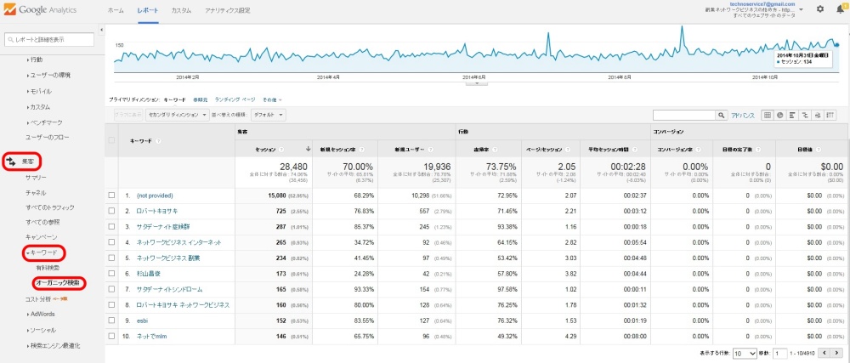Image resolution: width=850 pixels, height=363 pixels.
Task: Expand the 行動 sidebar section
Action: point(34,60)
